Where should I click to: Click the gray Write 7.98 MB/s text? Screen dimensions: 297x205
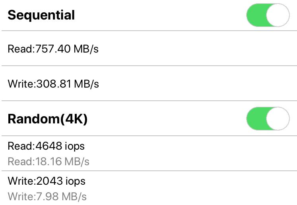tap(47, 196)
